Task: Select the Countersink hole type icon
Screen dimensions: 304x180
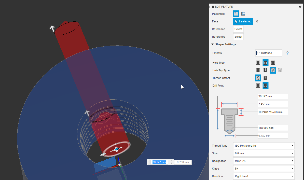Action: pyautogui.click(x=273, y=63)
